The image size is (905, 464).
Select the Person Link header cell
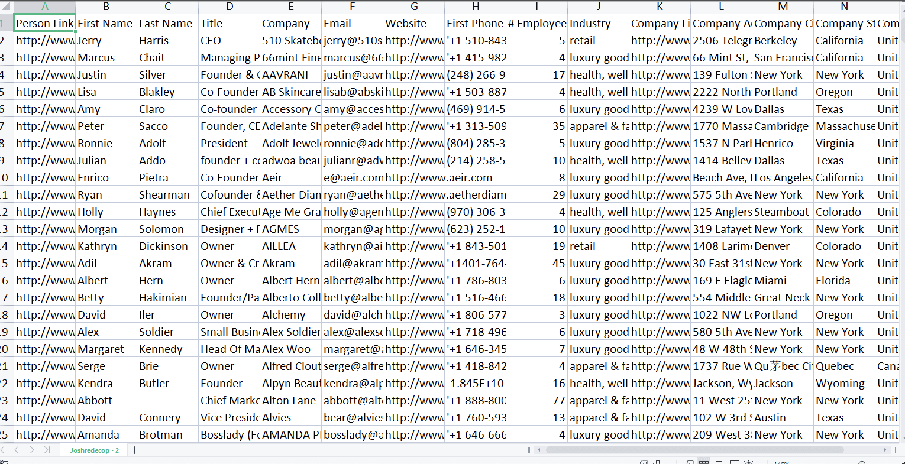pos(45,23)
